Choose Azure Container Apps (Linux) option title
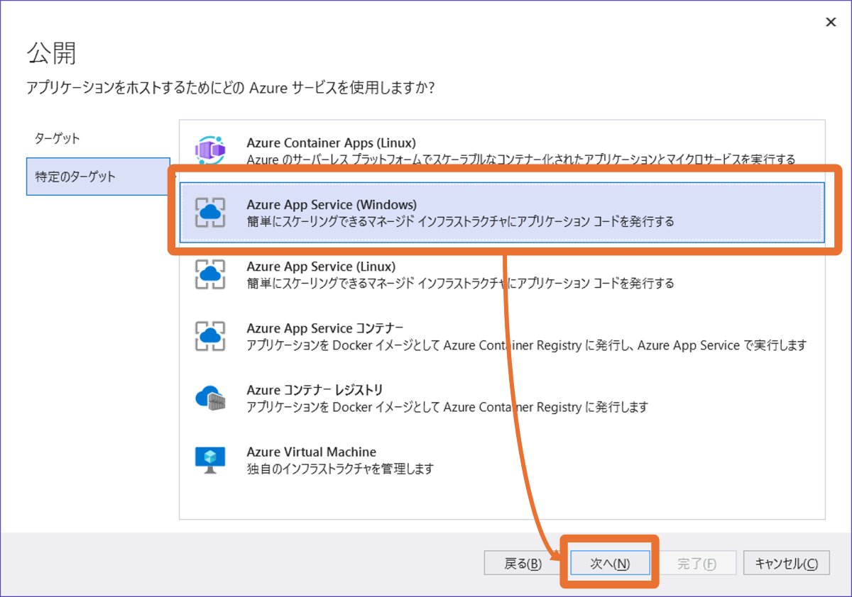 point(331,143)
